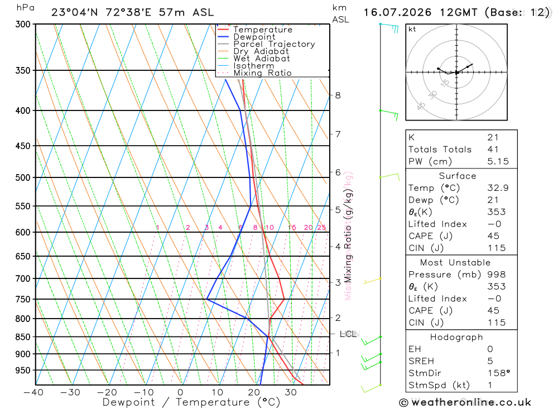Screen dimensions: 558x409
Task: Click the km ASL unit label
Action: click(x=340, y=13)
